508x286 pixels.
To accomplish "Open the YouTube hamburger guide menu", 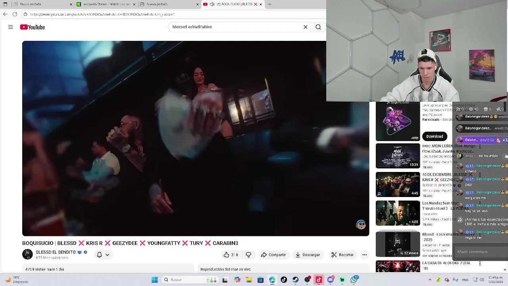I will [11, 27].
